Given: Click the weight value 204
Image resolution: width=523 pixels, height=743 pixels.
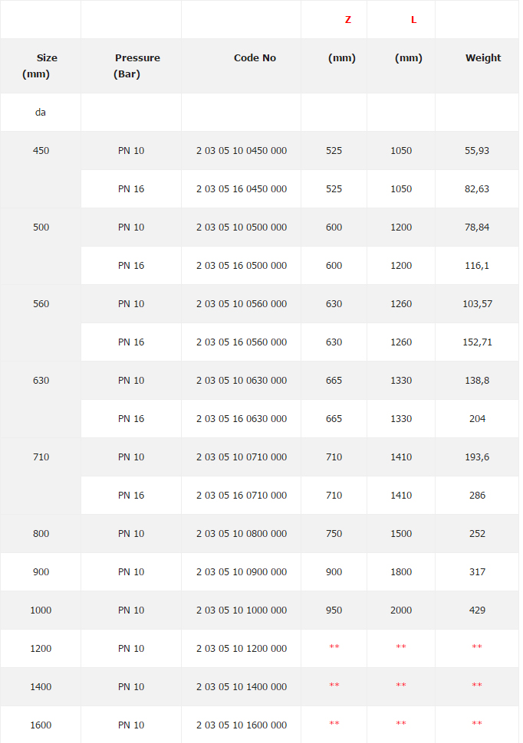Looking at the screenshot, I should coord(477,419).
